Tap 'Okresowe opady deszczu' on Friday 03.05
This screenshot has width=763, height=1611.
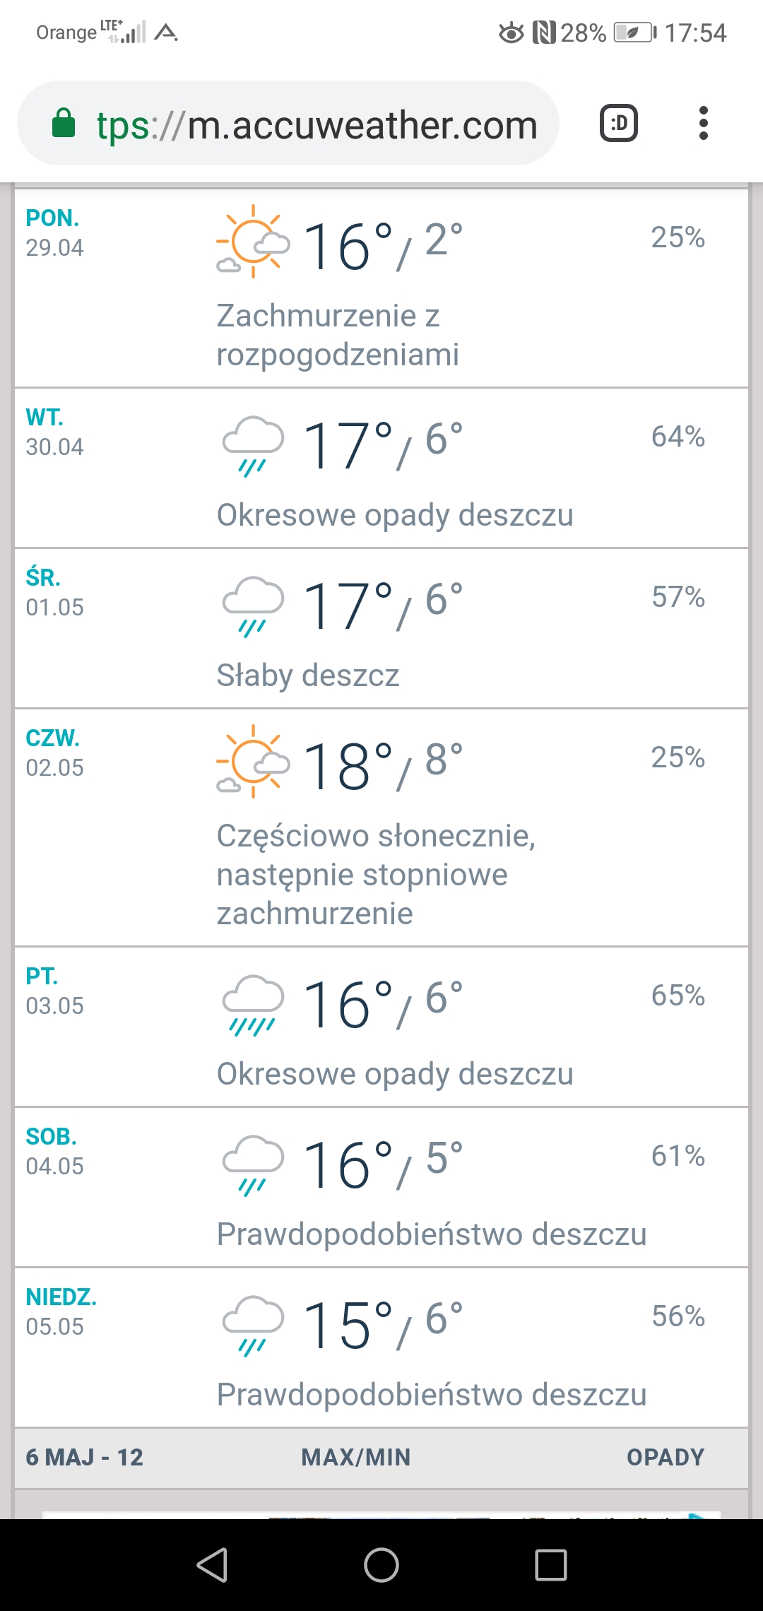tap(395, 1074)
